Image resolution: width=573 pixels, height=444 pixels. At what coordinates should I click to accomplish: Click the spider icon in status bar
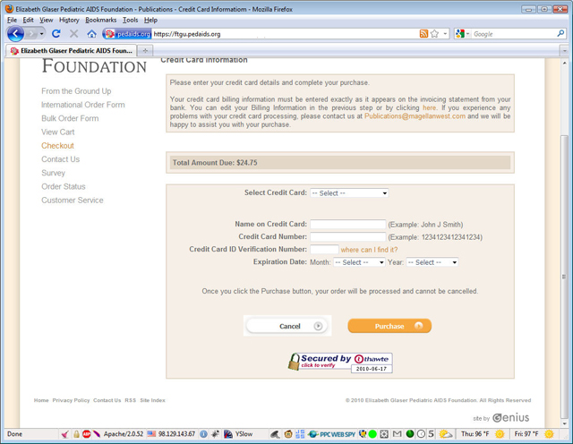click(x=215, y=434)
